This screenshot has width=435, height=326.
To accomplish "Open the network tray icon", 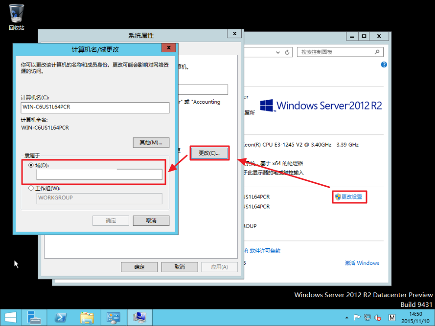I will tap(367, 318).
